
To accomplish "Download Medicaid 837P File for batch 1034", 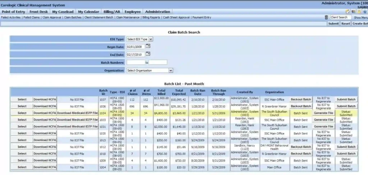I will [77, 113].
